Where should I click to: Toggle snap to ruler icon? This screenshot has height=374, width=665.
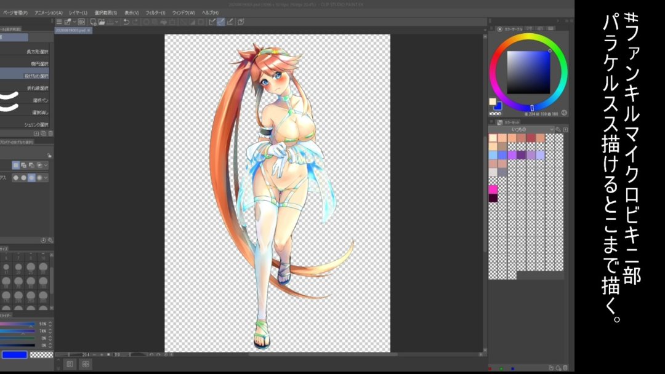point(212,22)
